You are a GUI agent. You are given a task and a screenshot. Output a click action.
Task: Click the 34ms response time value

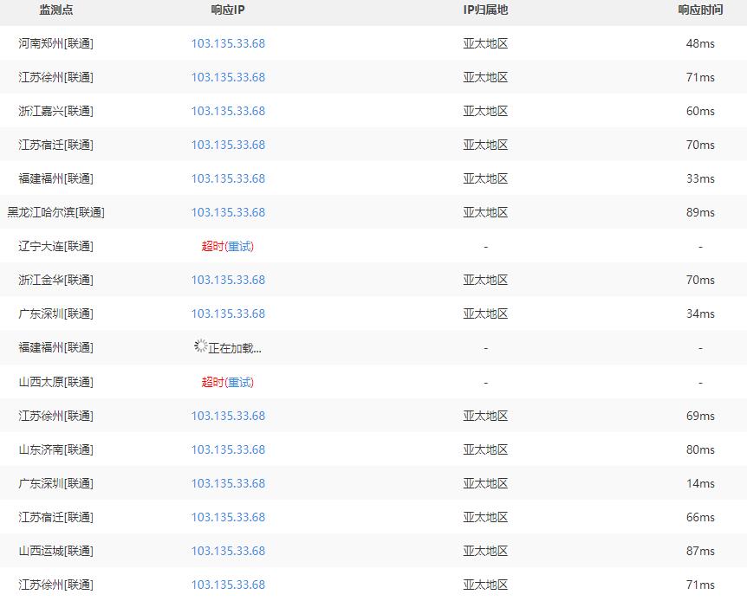pyautogui.click(x=700, y=313)
